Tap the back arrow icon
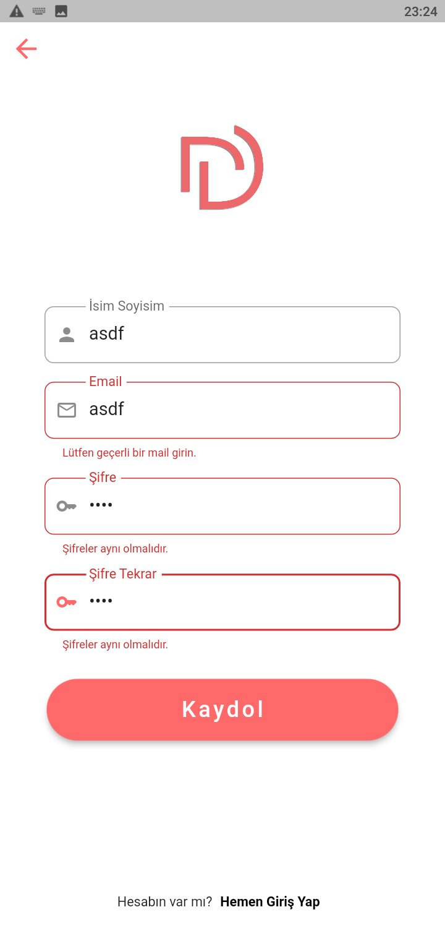This screenshot has width=445, height=928. click(26, 48)
